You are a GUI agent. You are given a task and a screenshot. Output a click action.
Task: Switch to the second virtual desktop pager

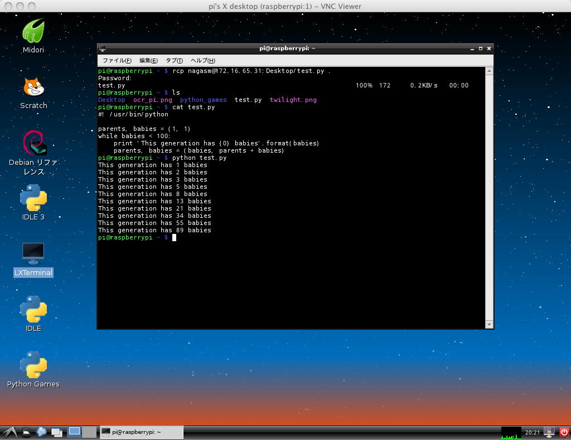(89, 432)
